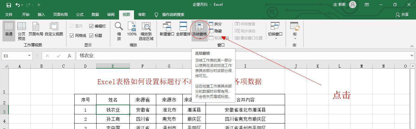Switch to ribbon tab 页面布局
416x129 pixels.
click(61, 15)
